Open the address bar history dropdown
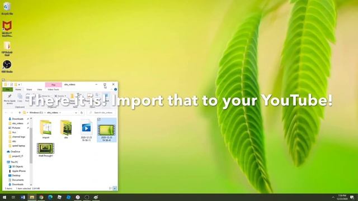The width and height of the screenshot is (358, 201). point(76,113)
